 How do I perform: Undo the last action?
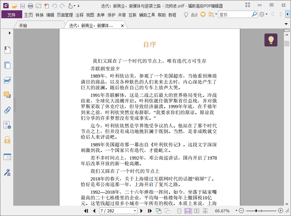pos(54,6)
